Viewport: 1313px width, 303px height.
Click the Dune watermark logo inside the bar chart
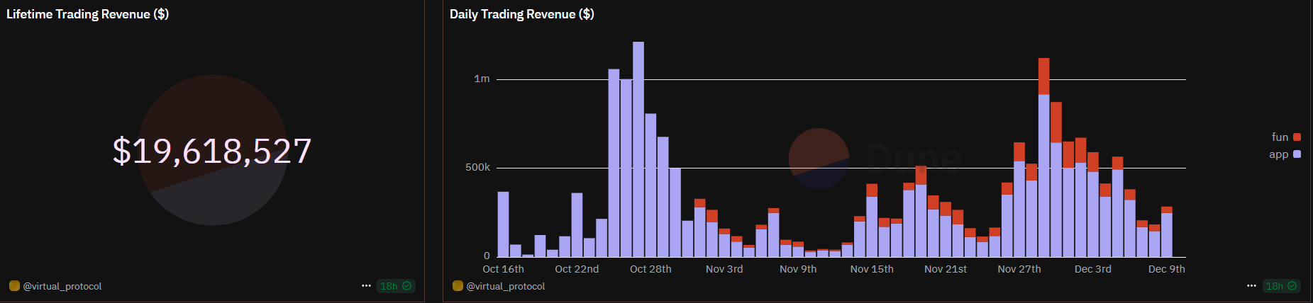click(819, 159)
